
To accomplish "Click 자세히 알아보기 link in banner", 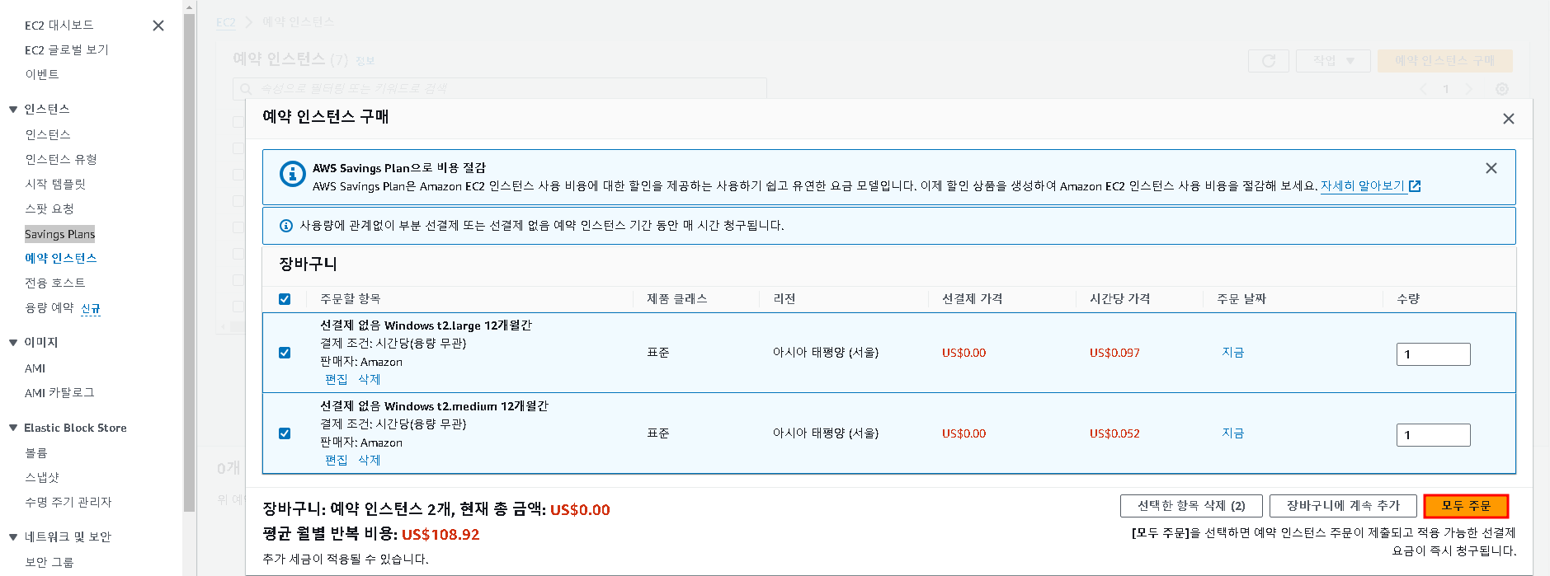I will point(1363,186).
